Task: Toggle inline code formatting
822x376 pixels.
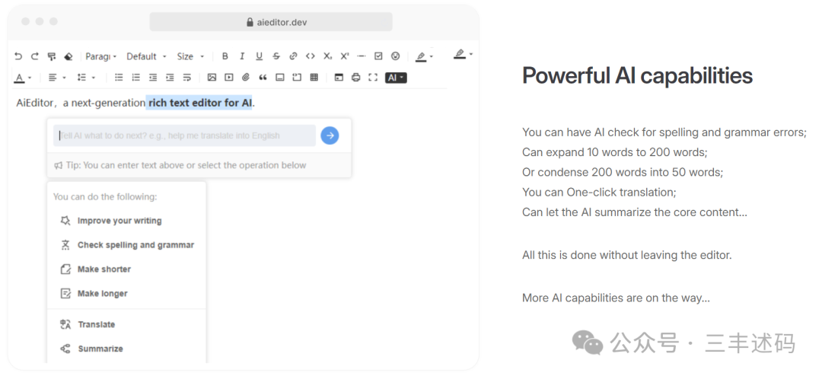Action: pyautogui.click(x=311, y=56)
